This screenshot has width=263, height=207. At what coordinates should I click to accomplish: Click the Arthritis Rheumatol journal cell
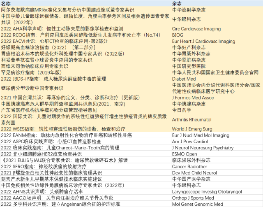pos(217,119)
